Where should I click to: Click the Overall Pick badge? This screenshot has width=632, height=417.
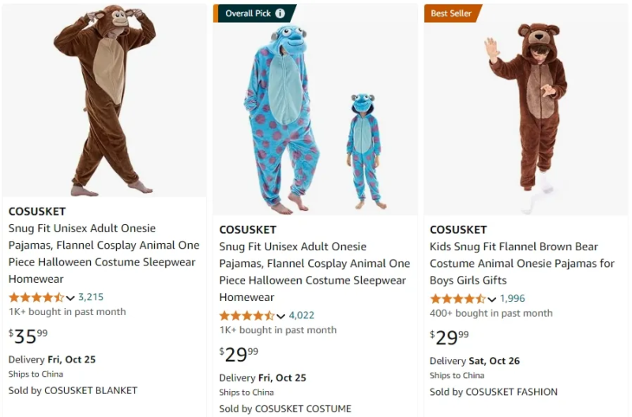pyautogui.click(x=247, y=13)
